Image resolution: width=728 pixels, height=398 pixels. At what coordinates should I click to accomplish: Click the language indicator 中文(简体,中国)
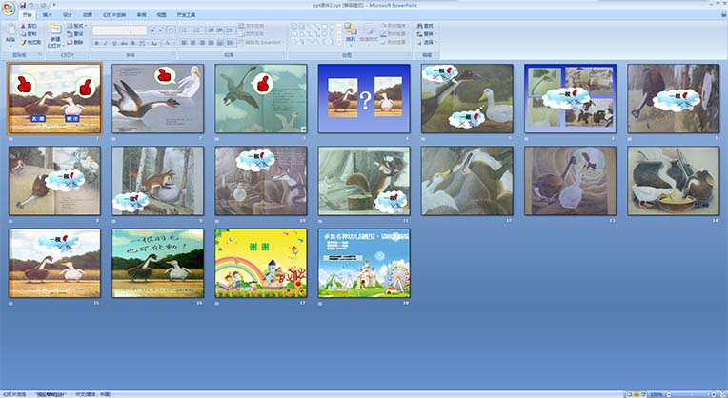pos(92,394)
